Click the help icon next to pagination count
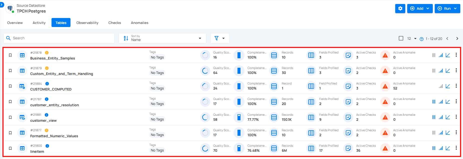 421,39
